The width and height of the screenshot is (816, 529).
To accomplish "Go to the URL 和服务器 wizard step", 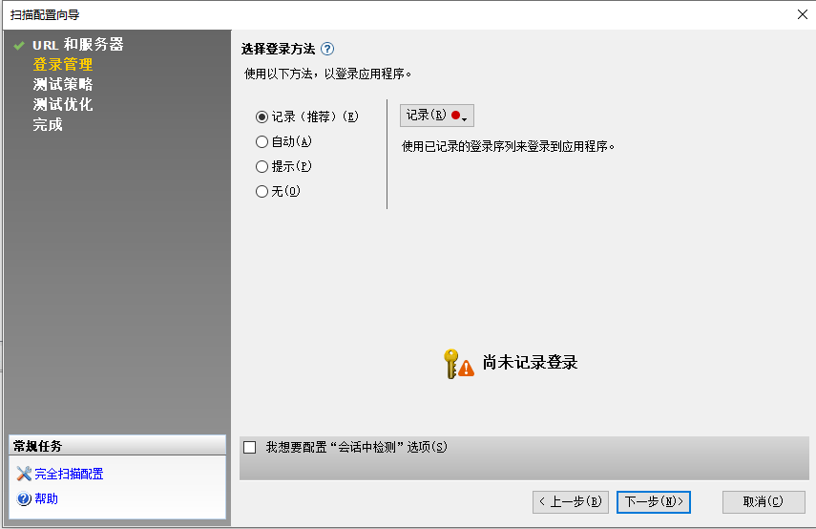I will coord(78,45).
